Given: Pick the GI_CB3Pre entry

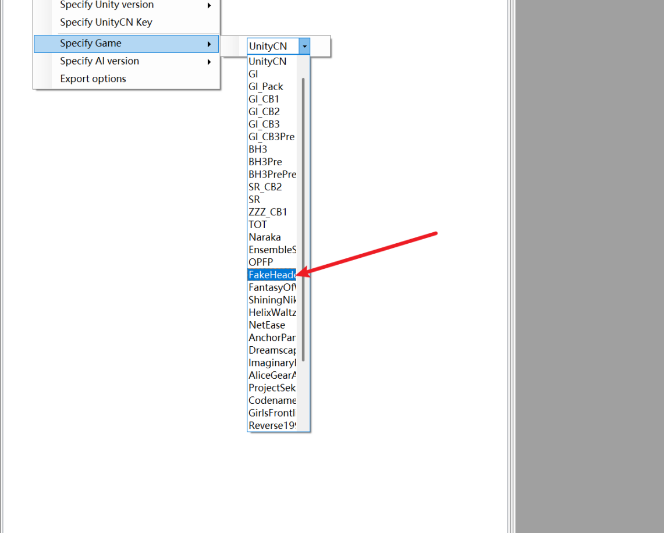Looking at the screenshot, I should 272,137.
